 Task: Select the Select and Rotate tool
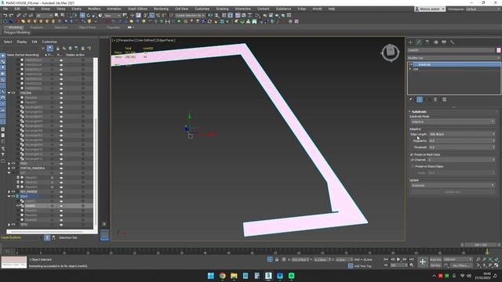point(89,16)
